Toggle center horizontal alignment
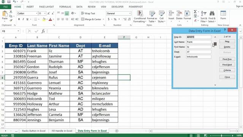The height and width of the screenshot is (137, 243). 63,19
